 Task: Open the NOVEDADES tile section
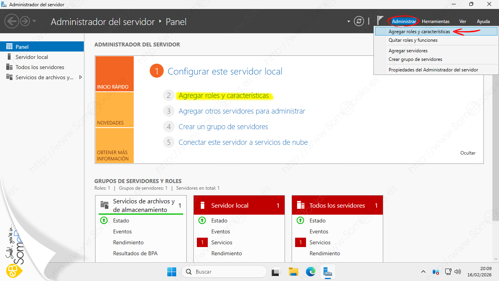pyautogui.click(x=114, y=110)
